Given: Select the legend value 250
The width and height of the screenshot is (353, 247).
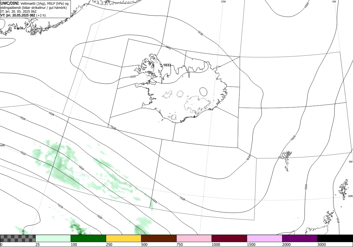Looking at the screenshot, I should pyautogui.click(x=109, y=245).
